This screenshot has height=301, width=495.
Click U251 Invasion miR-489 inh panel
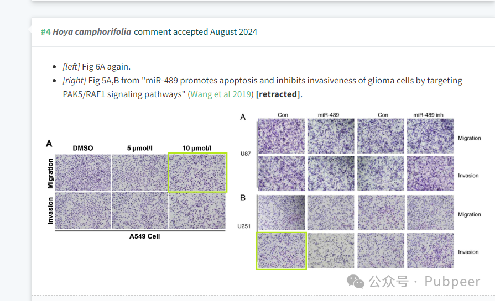(x=430, y=251)
